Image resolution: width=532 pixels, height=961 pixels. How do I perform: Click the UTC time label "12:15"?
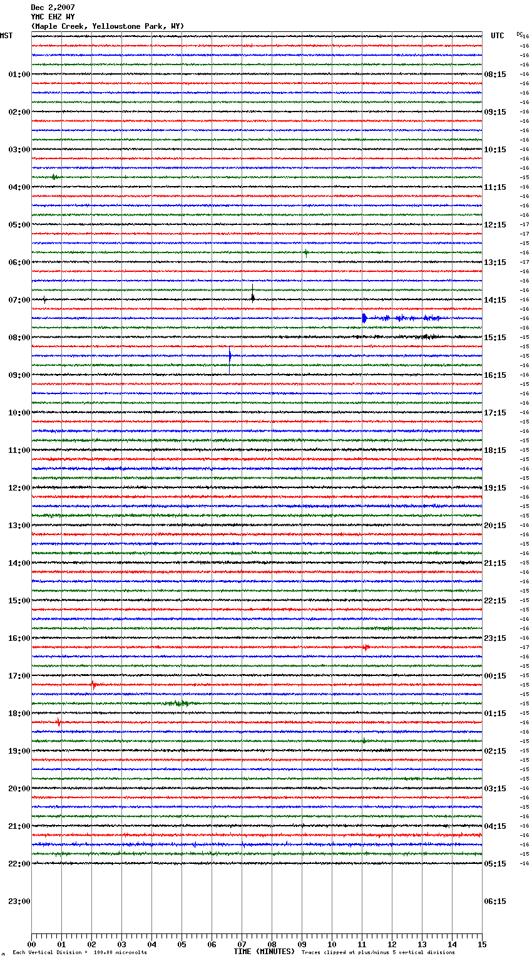tap(495, 225)
